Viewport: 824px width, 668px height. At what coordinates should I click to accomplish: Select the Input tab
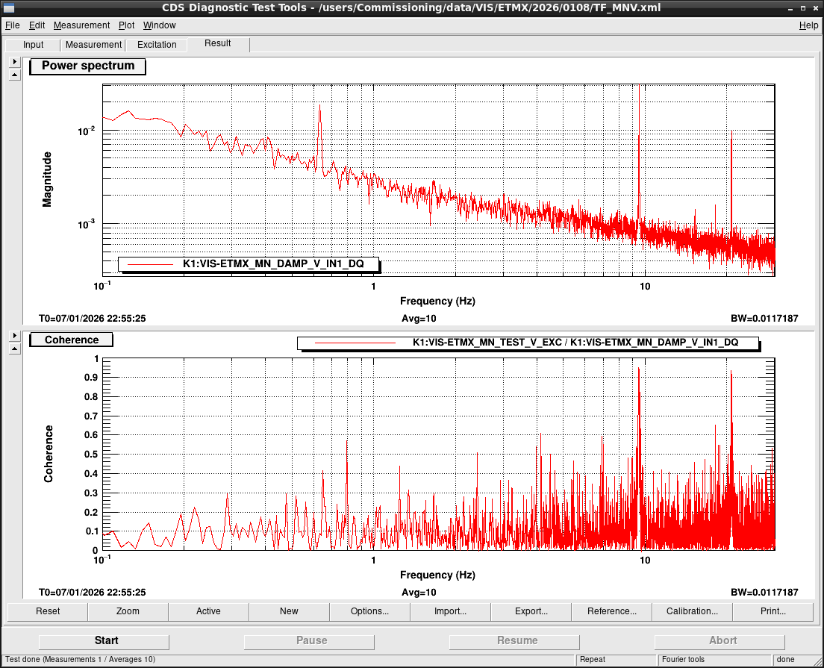coord(33,45)
